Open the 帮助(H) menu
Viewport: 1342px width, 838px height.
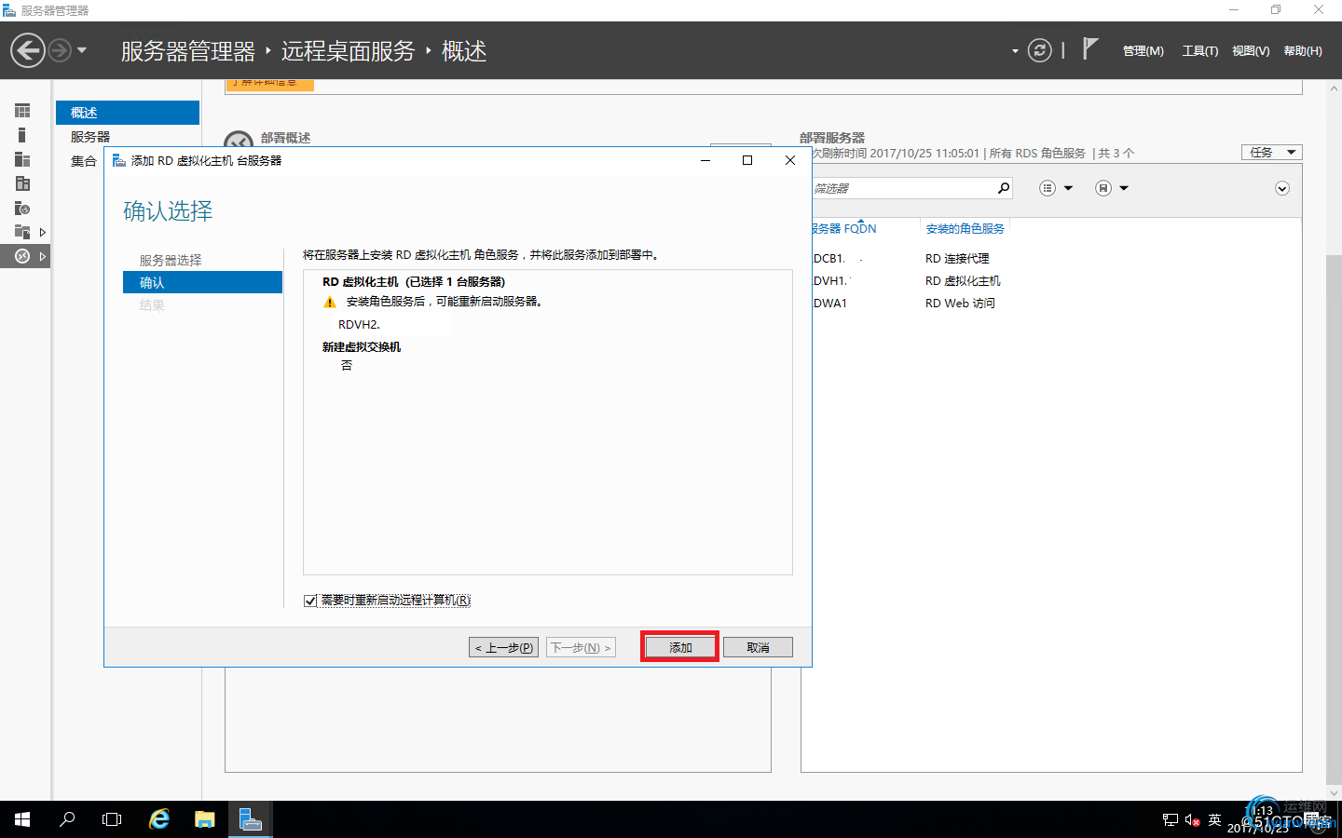pos(1303,51)
